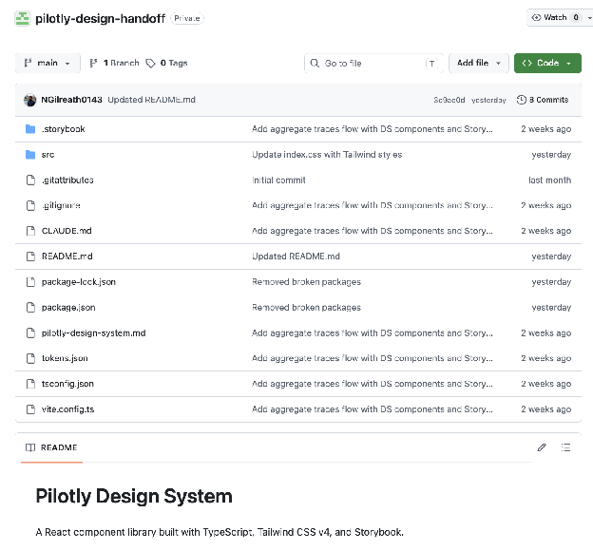593x551 pixels.
Task: Expand the Watch options arrow
Action: [589, 18]
